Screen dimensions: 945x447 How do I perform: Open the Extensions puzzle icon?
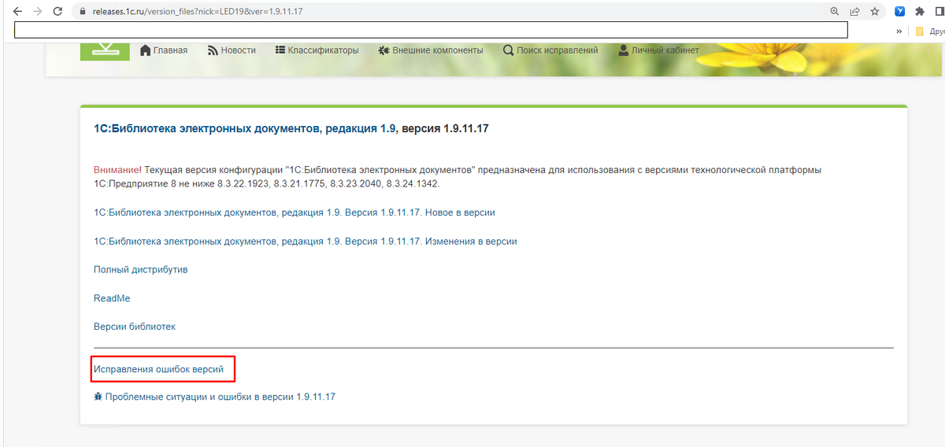click(919, 12)
